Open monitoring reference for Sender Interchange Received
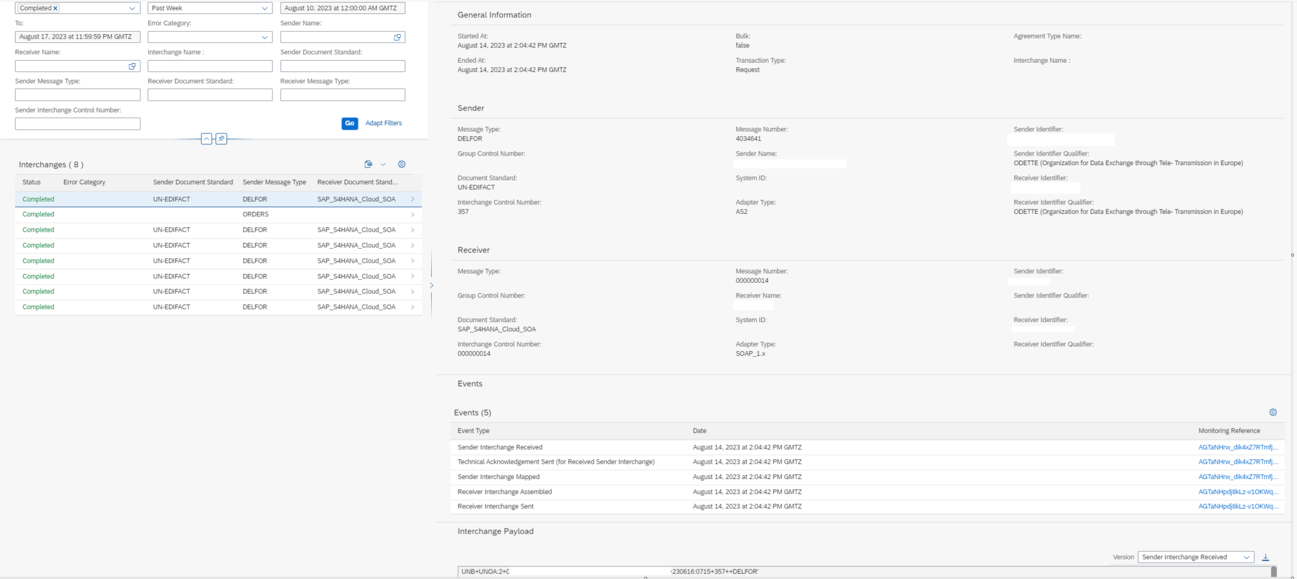 (x=1238, y=447)
